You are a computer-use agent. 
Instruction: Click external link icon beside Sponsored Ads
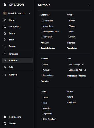click(x=85, y=70)
